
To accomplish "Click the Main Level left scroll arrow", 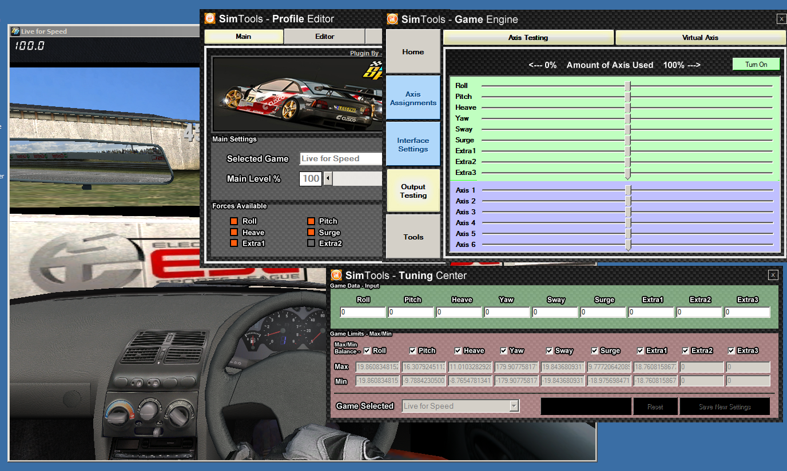I will (x=328, y=179).
